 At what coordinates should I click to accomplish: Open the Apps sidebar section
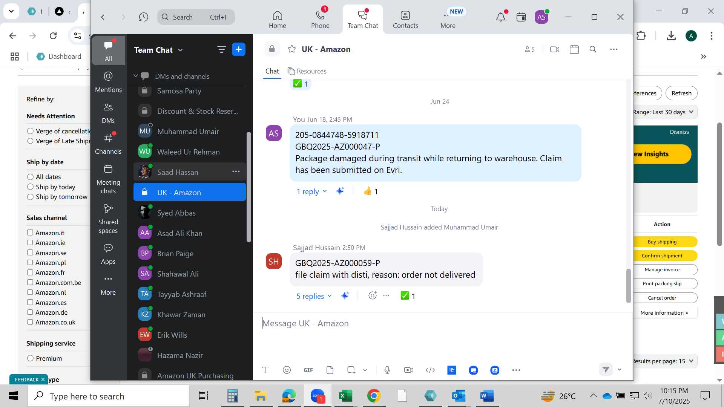(x=108, y=254)
